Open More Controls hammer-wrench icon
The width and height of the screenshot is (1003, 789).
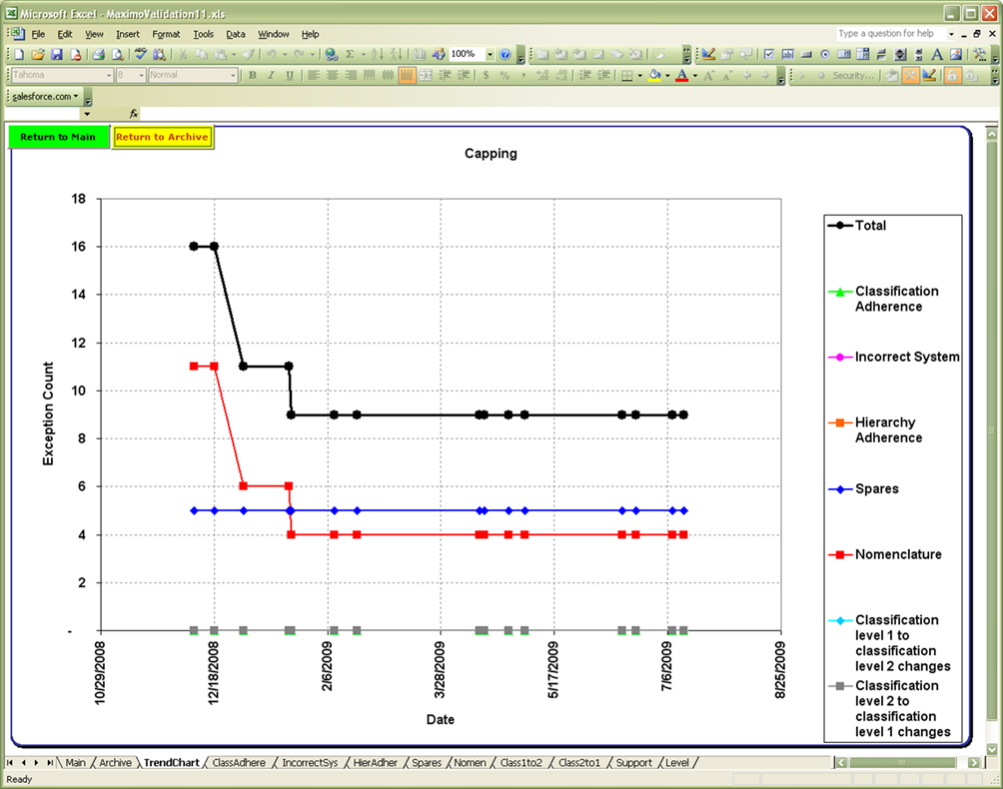tap(979, 54)
